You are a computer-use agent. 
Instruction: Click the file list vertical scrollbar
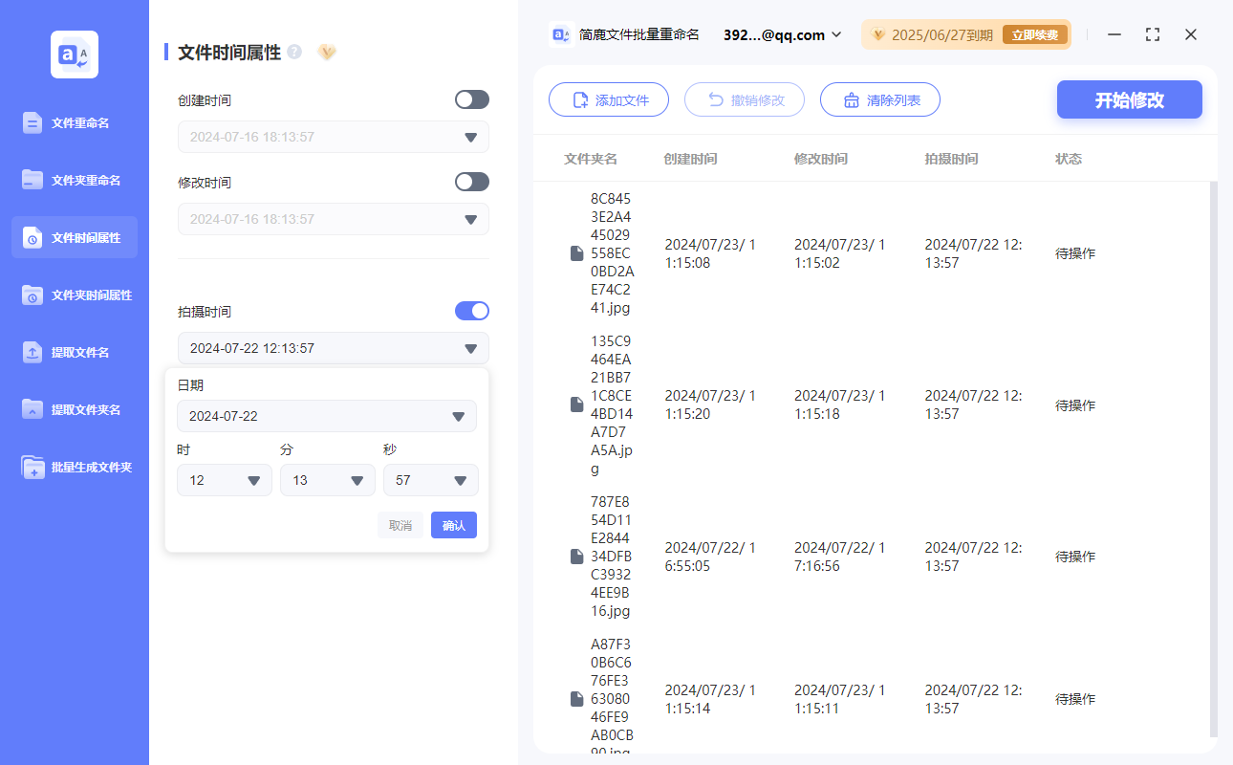[x=1213, y=459]
